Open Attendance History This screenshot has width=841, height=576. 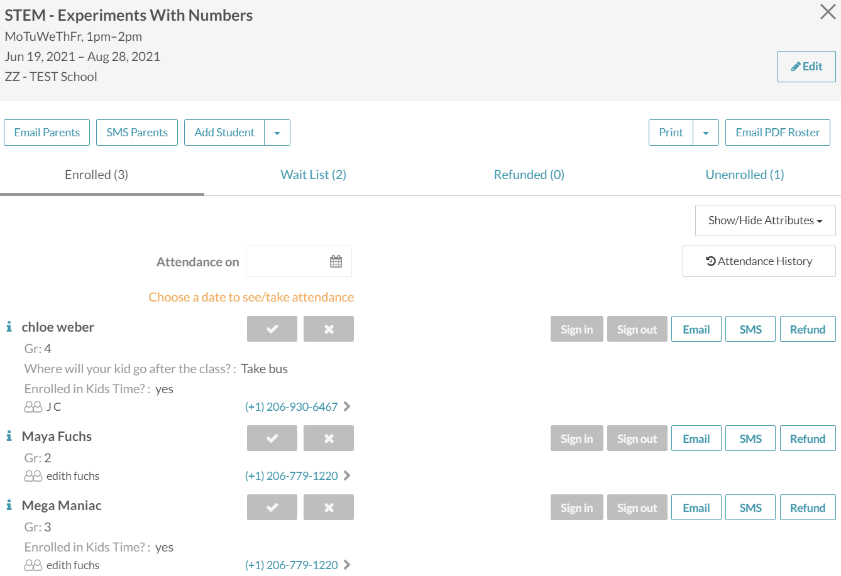tap(759, 261)
